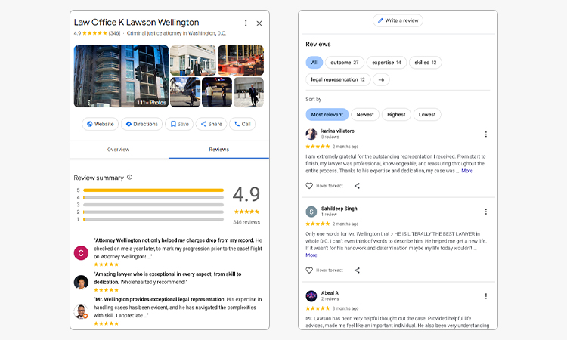The height and width of the screenshot is (340, 567).
Task: Filter reviews by expertise 14
Action: [x=386, y=63]
